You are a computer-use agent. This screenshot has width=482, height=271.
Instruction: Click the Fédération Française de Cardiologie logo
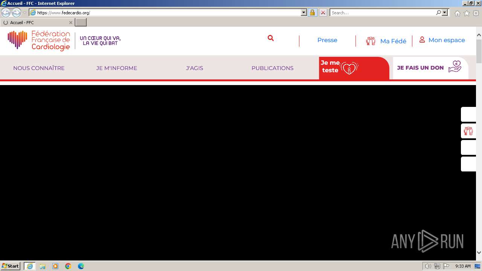coord(39,40)
